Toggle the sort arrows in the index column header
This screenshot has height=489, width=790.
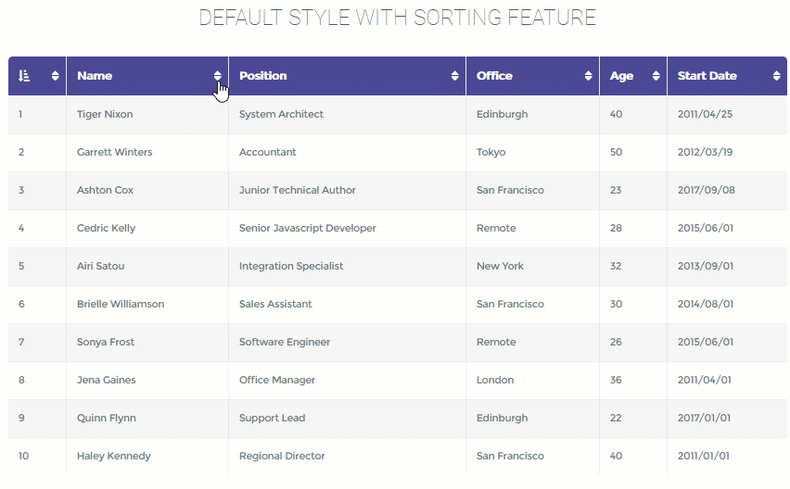point(56,76)
